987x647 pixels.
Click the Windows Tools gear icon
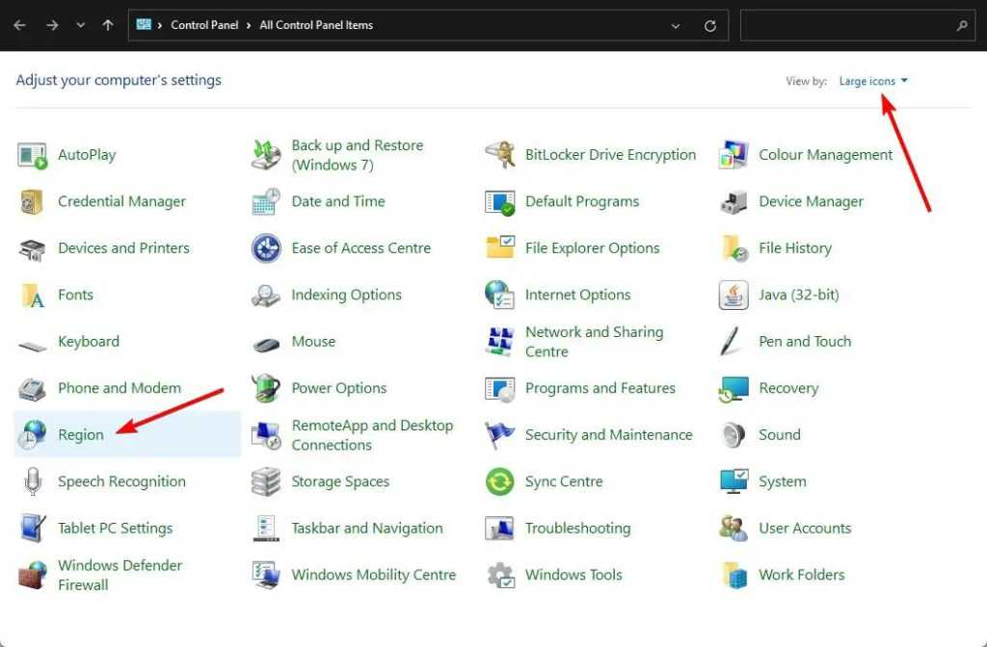pyautogui.click(x=499, y=575)
